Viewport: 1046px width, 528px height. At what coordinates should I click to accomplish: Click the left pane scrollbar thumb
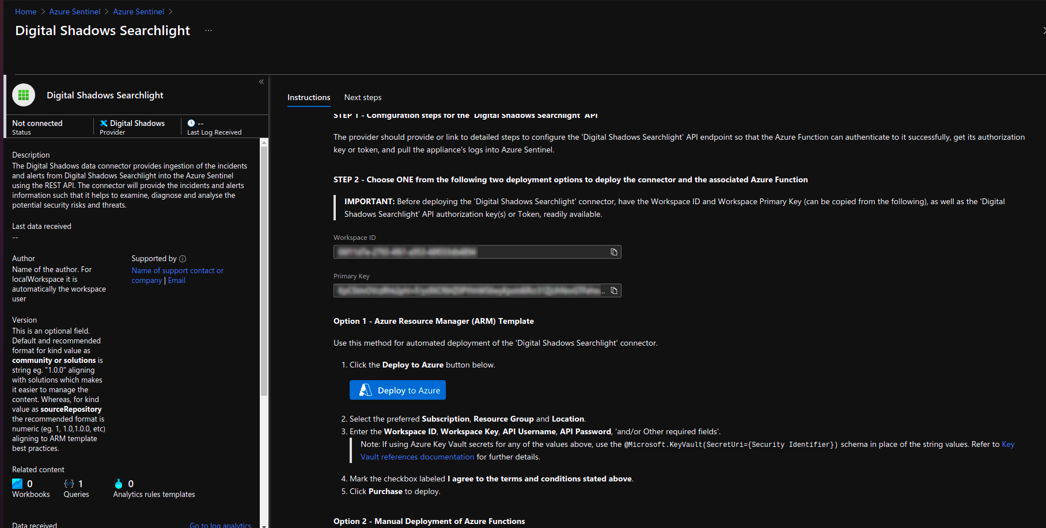264,270
